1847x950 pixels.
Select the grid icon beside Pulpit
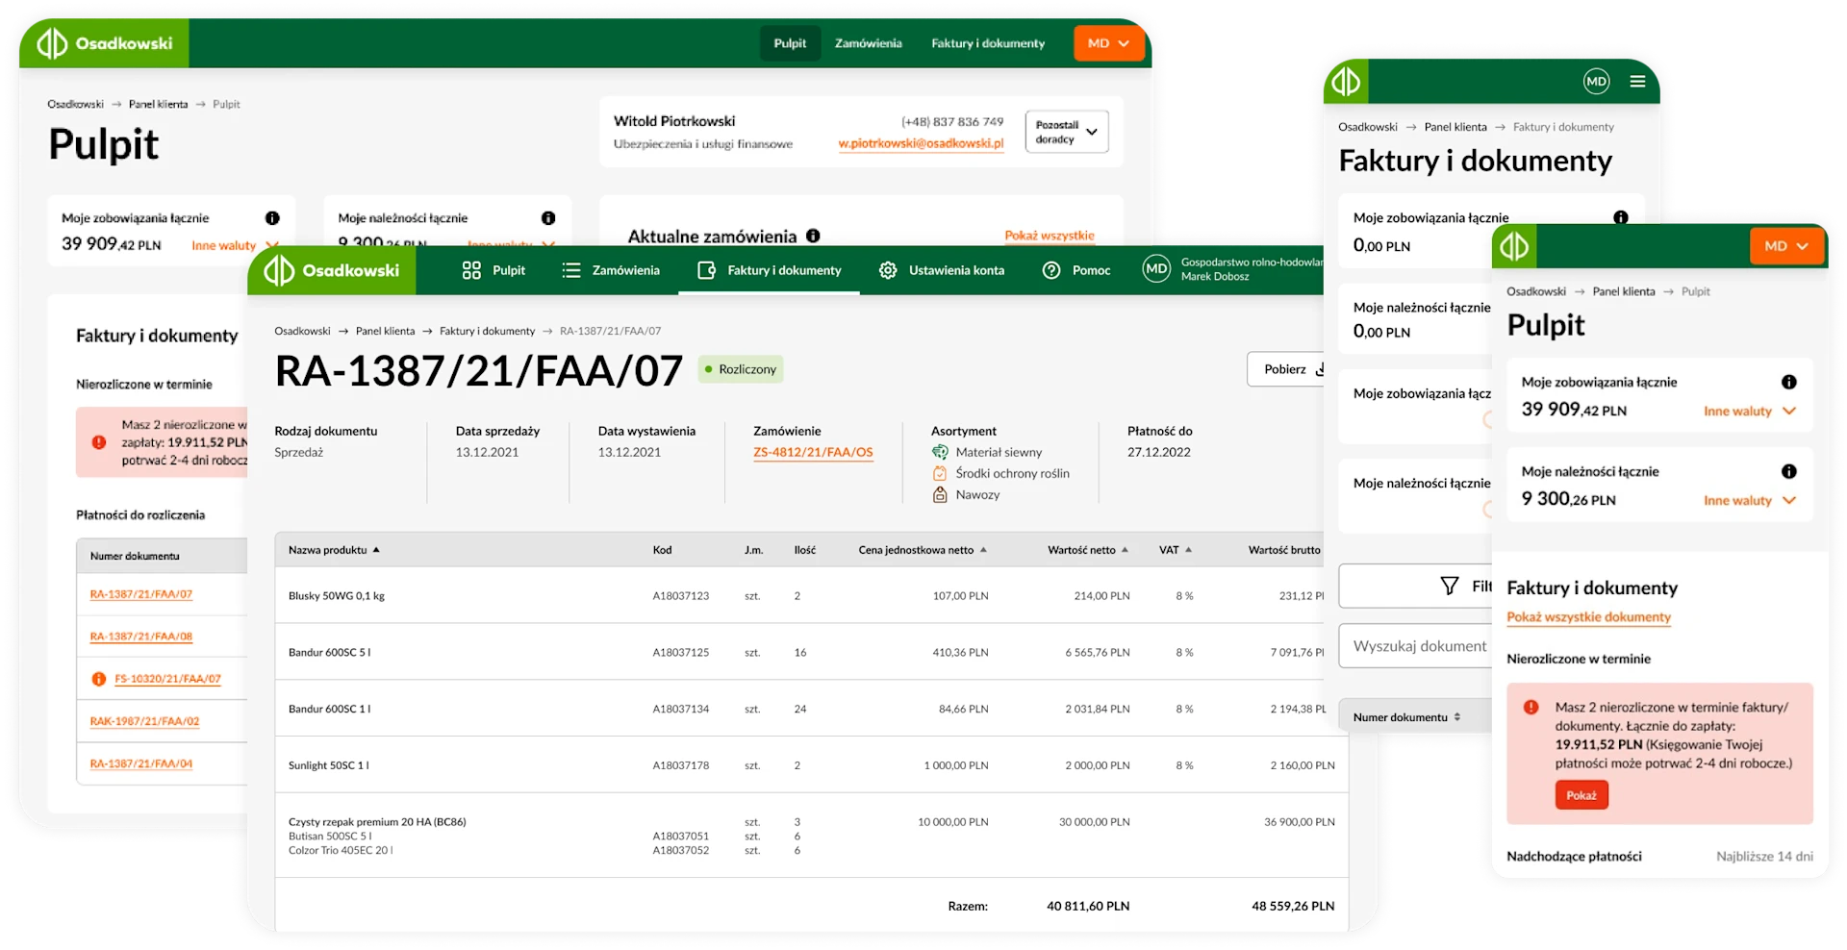470,270
